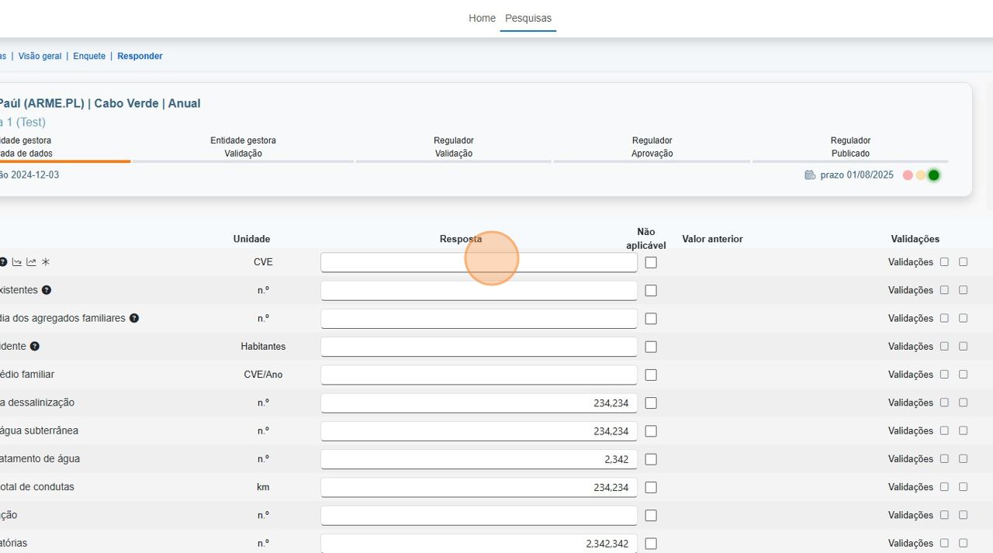The height and width of the screenshot is (553, 993).
Task: Switch to the Pesquisas tab
Action: point(528,18)
